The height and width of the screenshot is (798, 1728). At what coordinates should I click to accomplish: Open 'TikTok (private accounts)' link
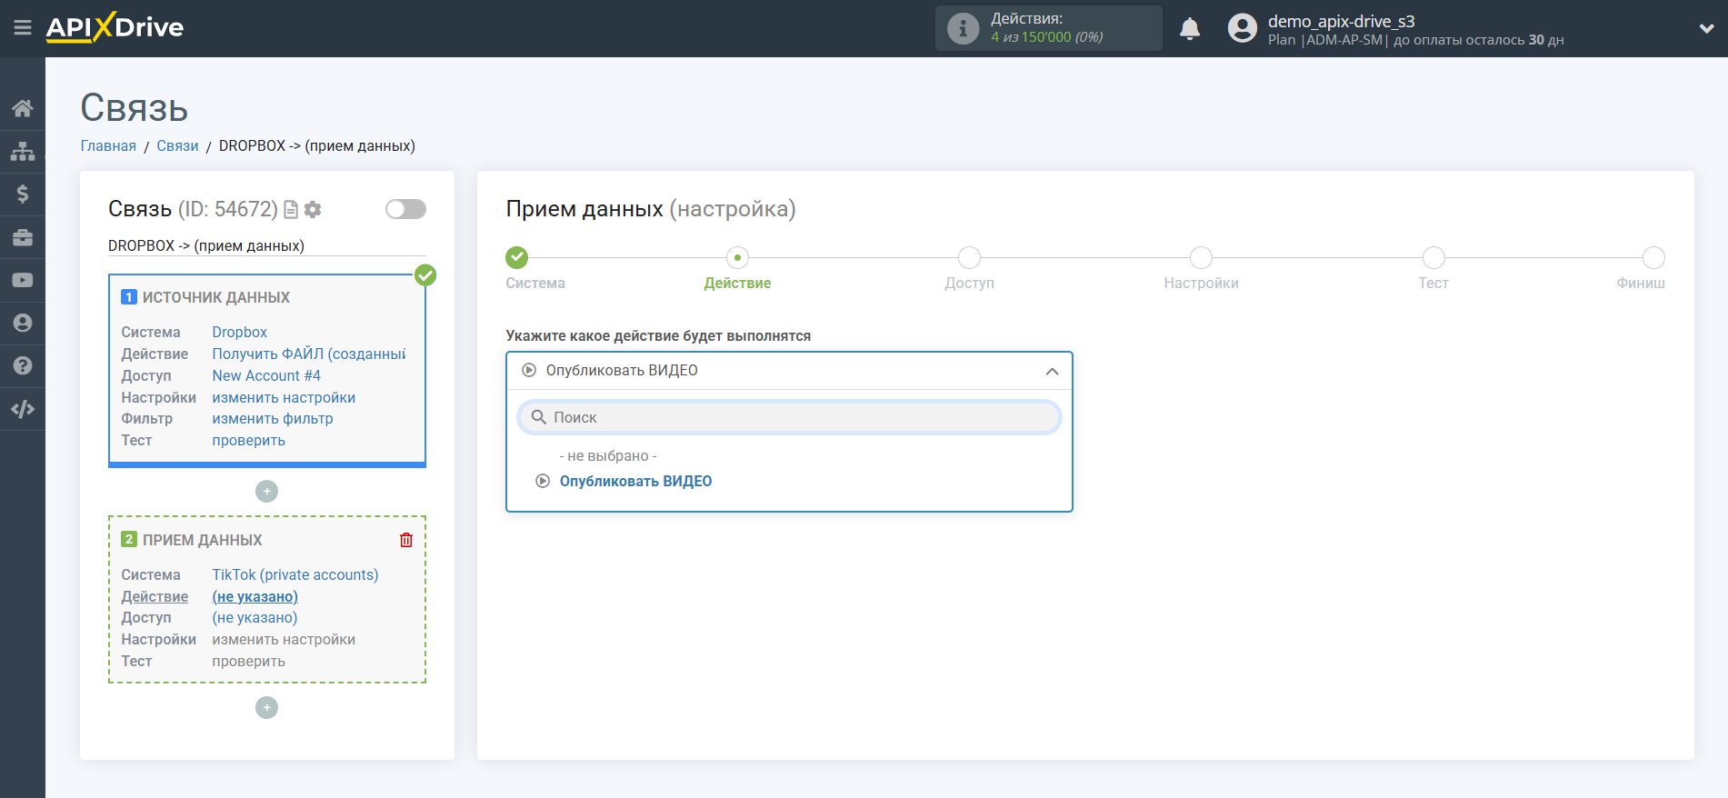[295, 574]
